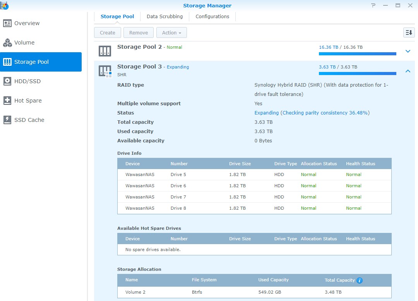Open the help question mark icon

click(373, 5)
